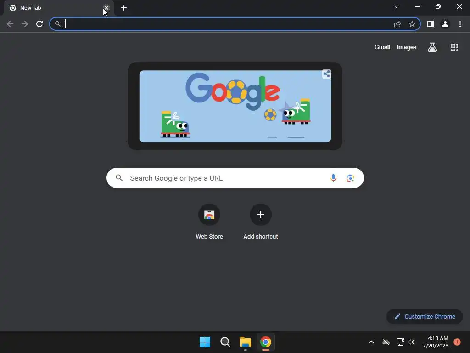470x353 pixels.
Task: Open the Chrome three-dot menu
Action: tap(460, 24)
